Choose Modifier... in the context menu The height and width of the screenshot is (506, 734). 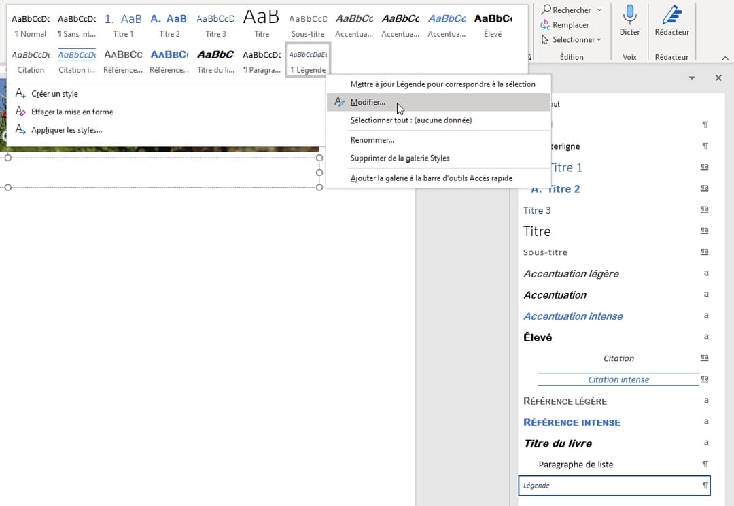click(x=368, y=103)
